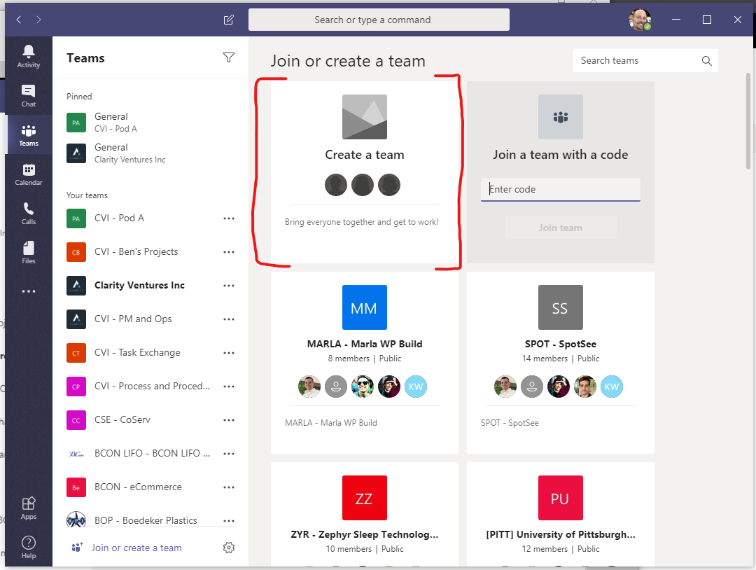
Task: Click the Join team button
Action: pos(560,228)
